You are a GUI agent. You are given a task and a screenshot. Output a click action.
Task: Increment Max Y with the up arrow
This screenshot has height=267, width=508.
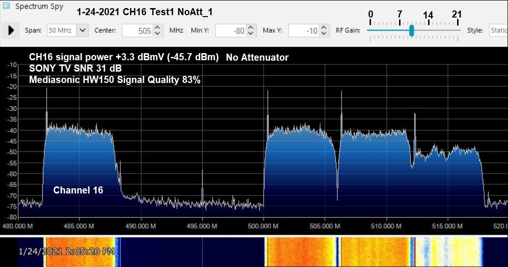click(x=324, y=28)
